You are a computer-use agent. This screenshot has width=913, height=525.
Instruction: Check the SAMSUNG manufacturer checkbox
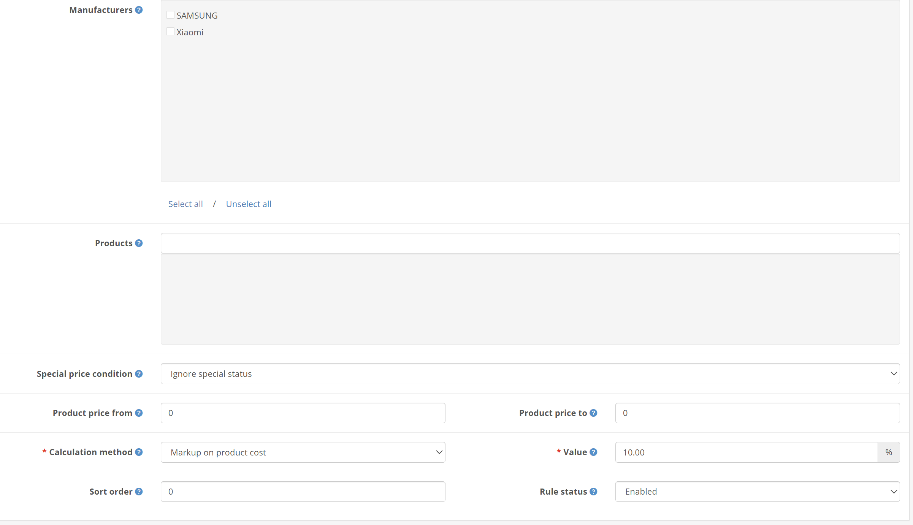(x=170, y=15)
